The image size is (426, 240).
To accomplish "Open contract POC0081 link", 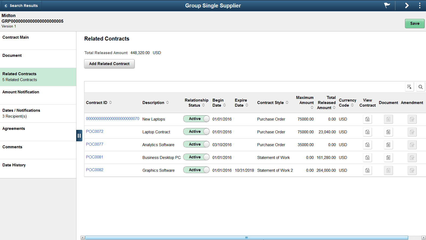I will 95,157.
